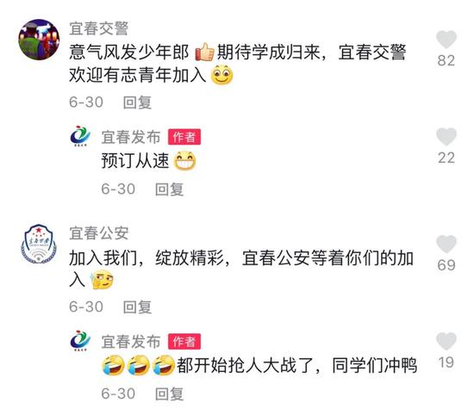Open 宜春公安 police badge avatar
This screenshot has height=415, width=474.
(39, 244)
